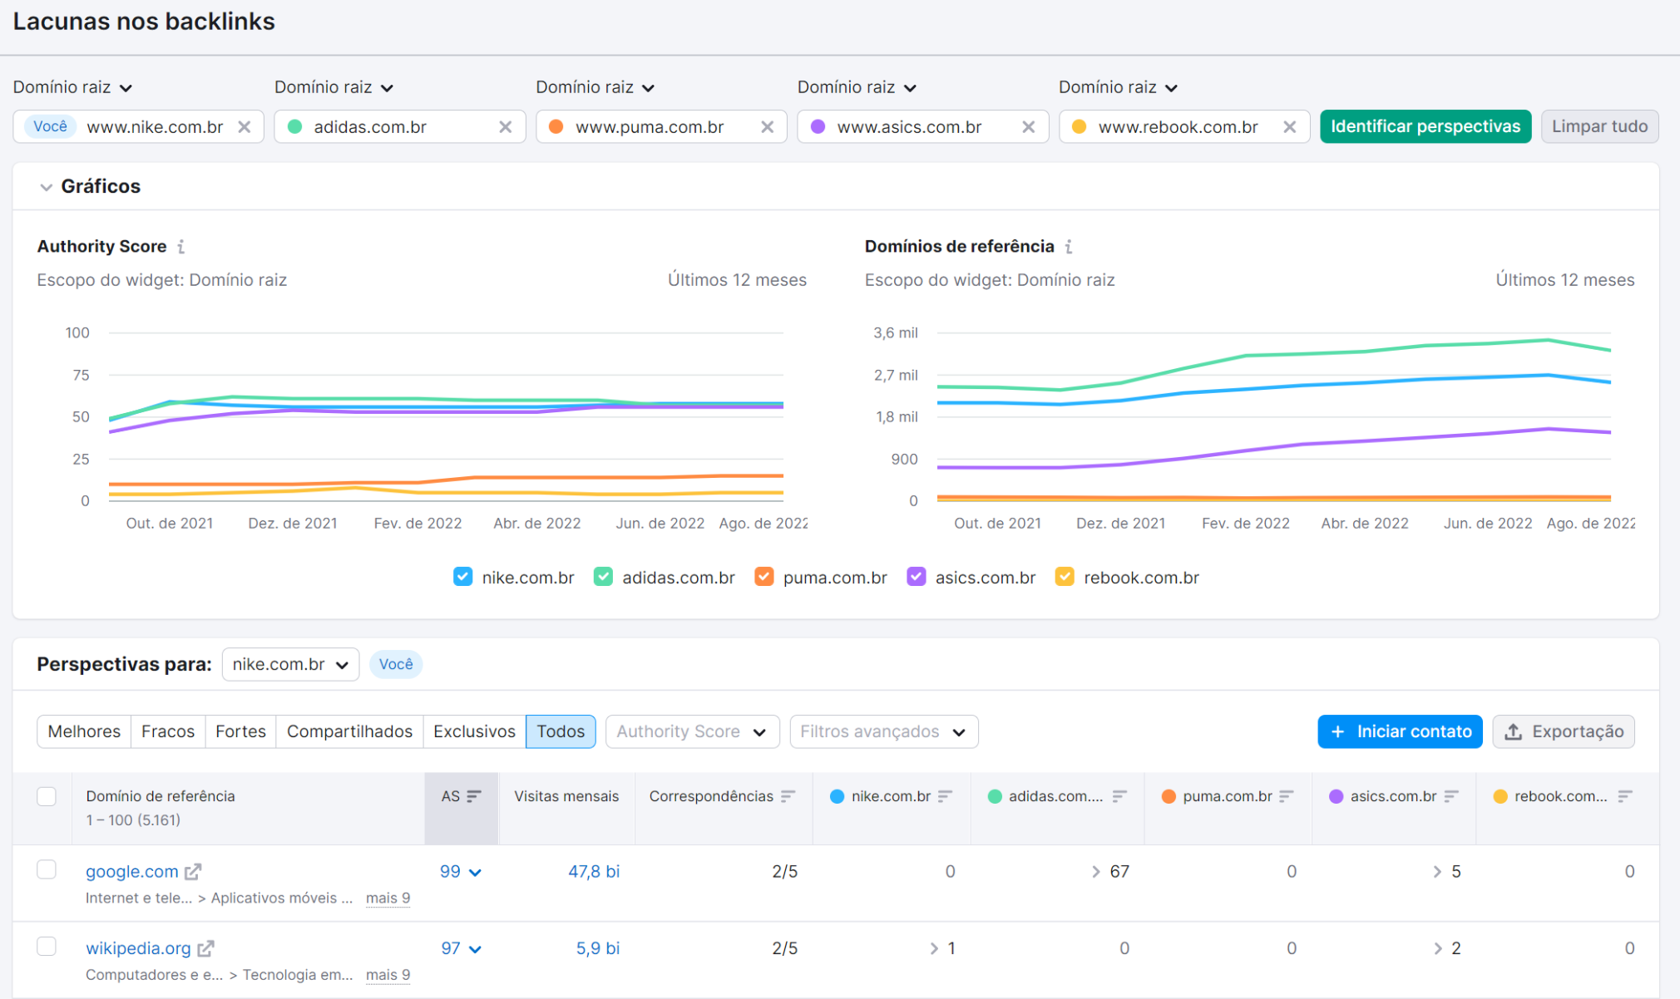
Task: Remove www.nike.com.br domain with X
Action: [x=245, y=127]
